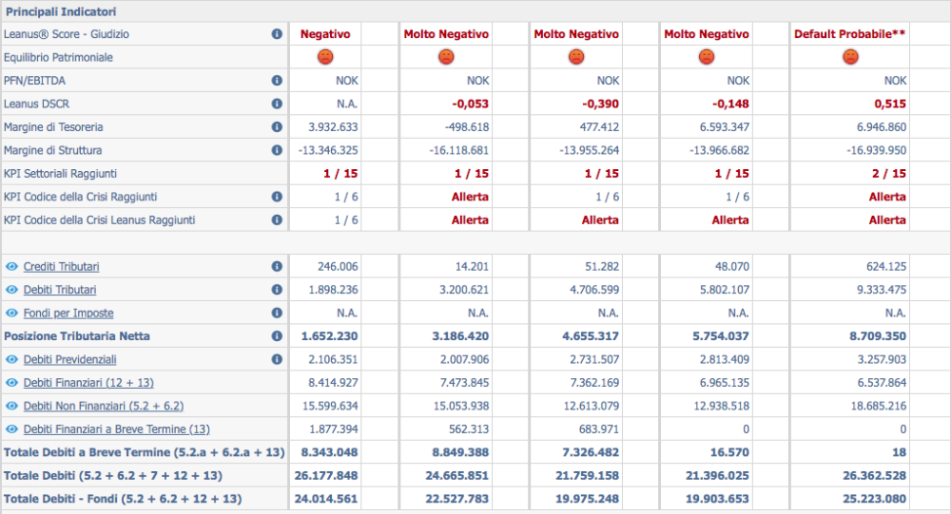This screenshot has height=514, width=951.
Task: Click Totale Debiti value 26.177.848
Action: [326, 475]
